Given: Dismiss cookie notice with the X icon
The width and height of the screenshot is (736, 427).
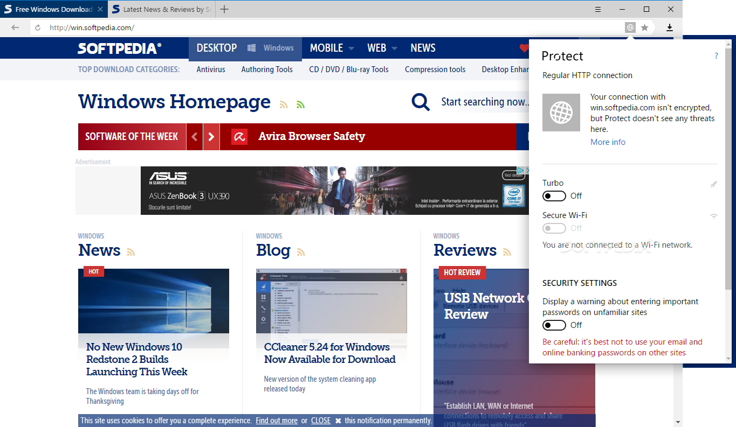Looking at the screenshot, I should click(338, 421).
